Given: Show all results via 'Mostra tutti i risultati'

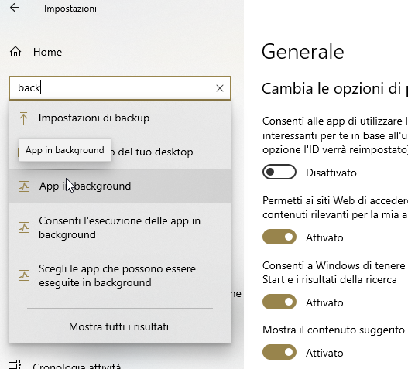Looking at the screenshot, I should coord(118,326).
